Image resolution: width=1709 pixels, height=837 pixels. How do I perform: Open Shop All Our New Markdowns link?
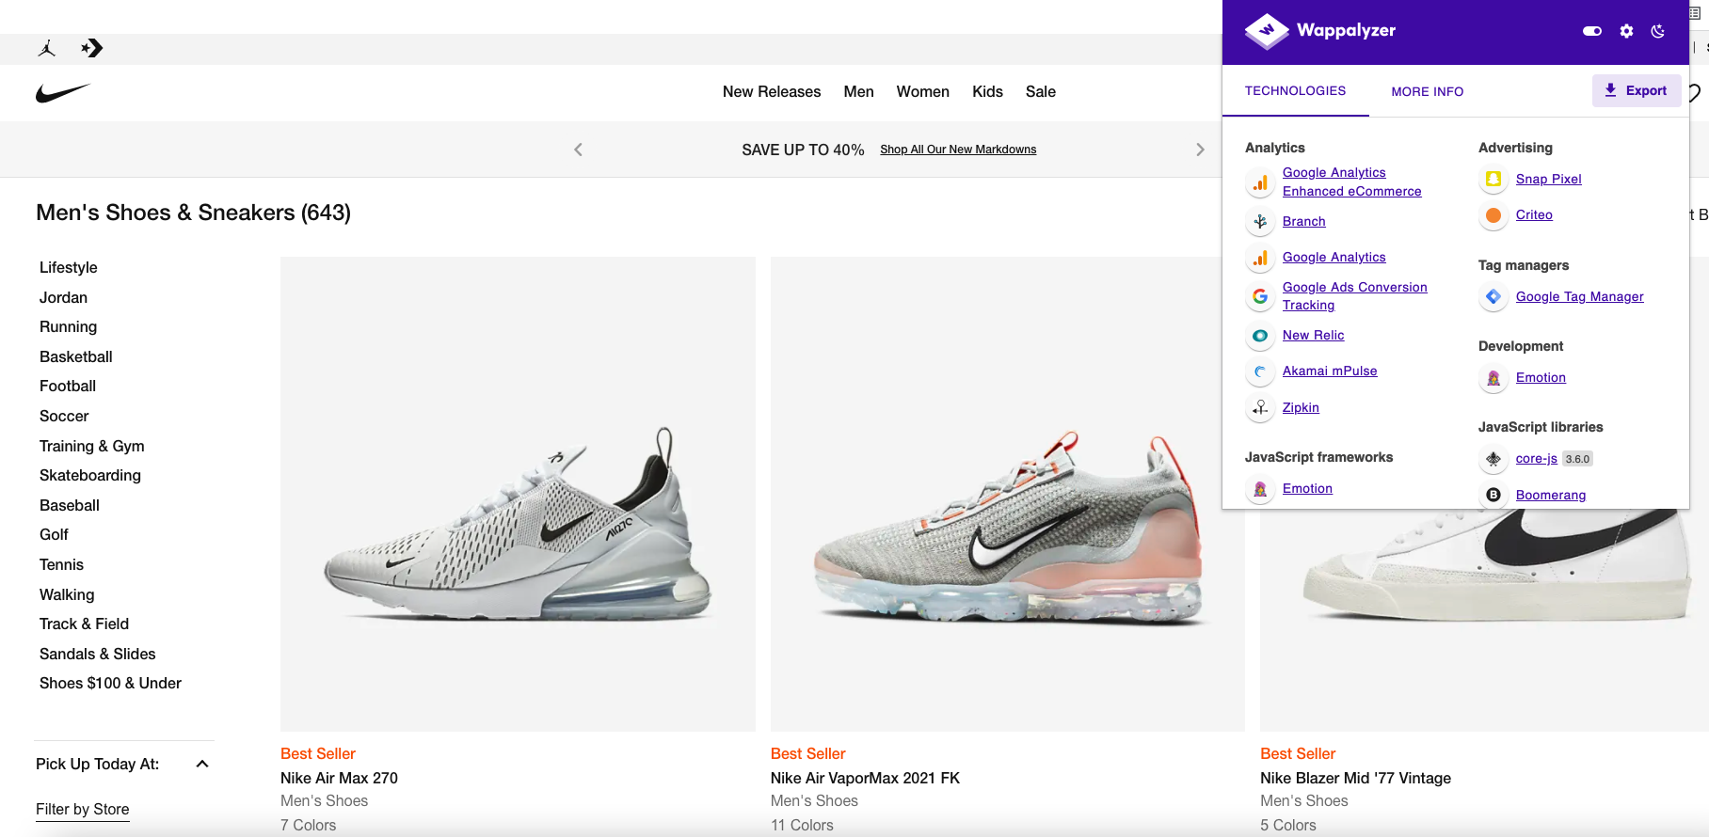point(957,150)
